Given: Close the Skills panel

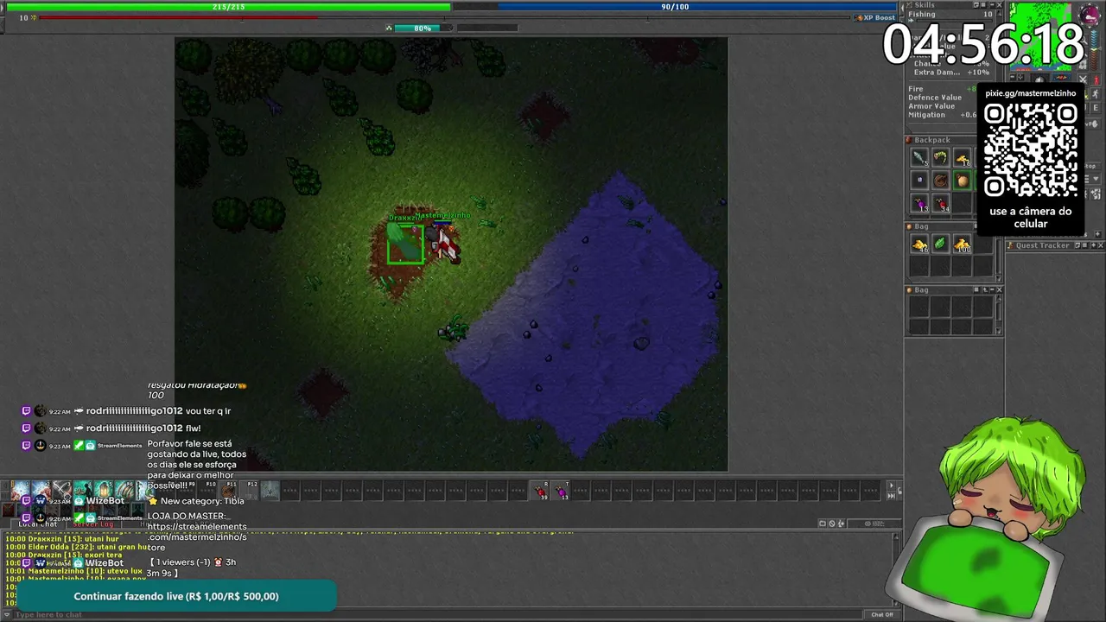Looking at the screenshot, I should [x=999, y=5].
